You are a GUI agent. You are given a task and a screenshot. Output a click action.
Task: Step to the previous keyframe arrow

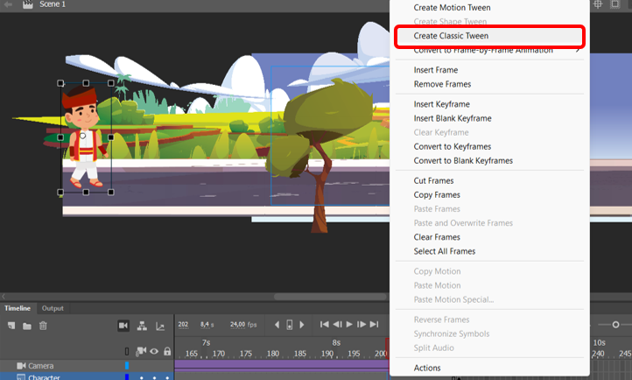click(277, 325)
